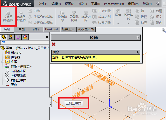Switch to the 评估 evaluate tab
Screen dimensions: 166x120
(36, 29)
